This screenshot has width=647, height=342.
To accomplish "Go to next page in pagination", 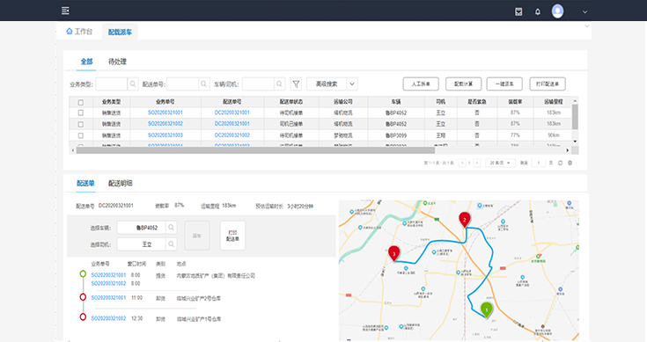I will click(477, 164).
